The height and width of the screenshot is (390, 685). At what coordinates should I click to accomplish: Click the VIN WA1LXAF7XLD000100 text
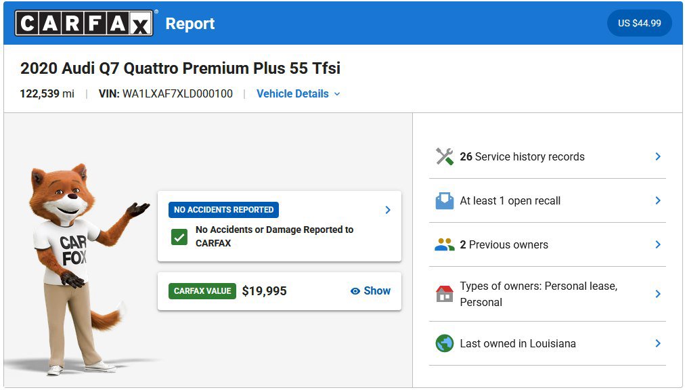click(166, 93)
